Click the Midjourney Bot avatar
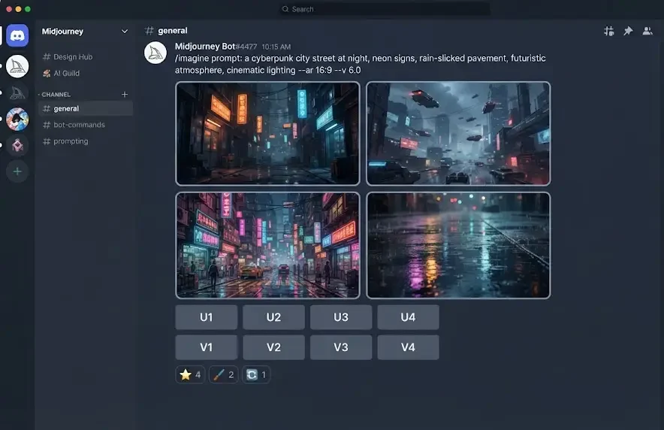664x430 pixels. click(x=155, y=53)
